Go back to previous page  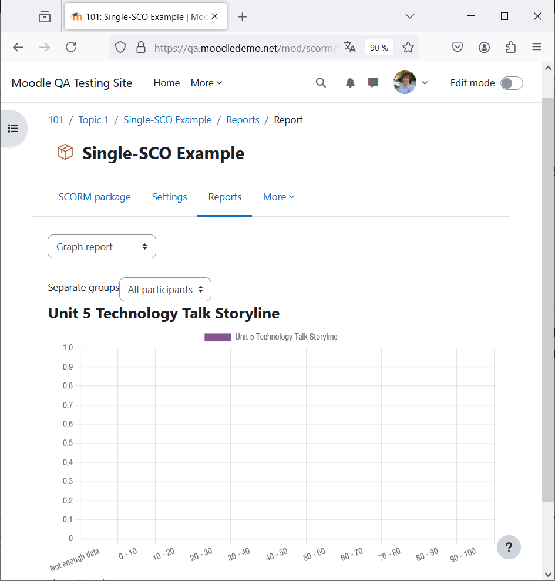tap(18, 47)
